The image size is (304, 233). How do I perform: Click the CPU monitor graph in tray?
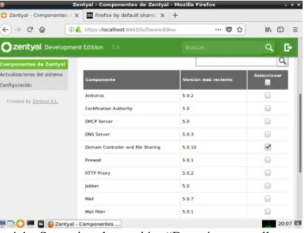[x=269, y=224]
